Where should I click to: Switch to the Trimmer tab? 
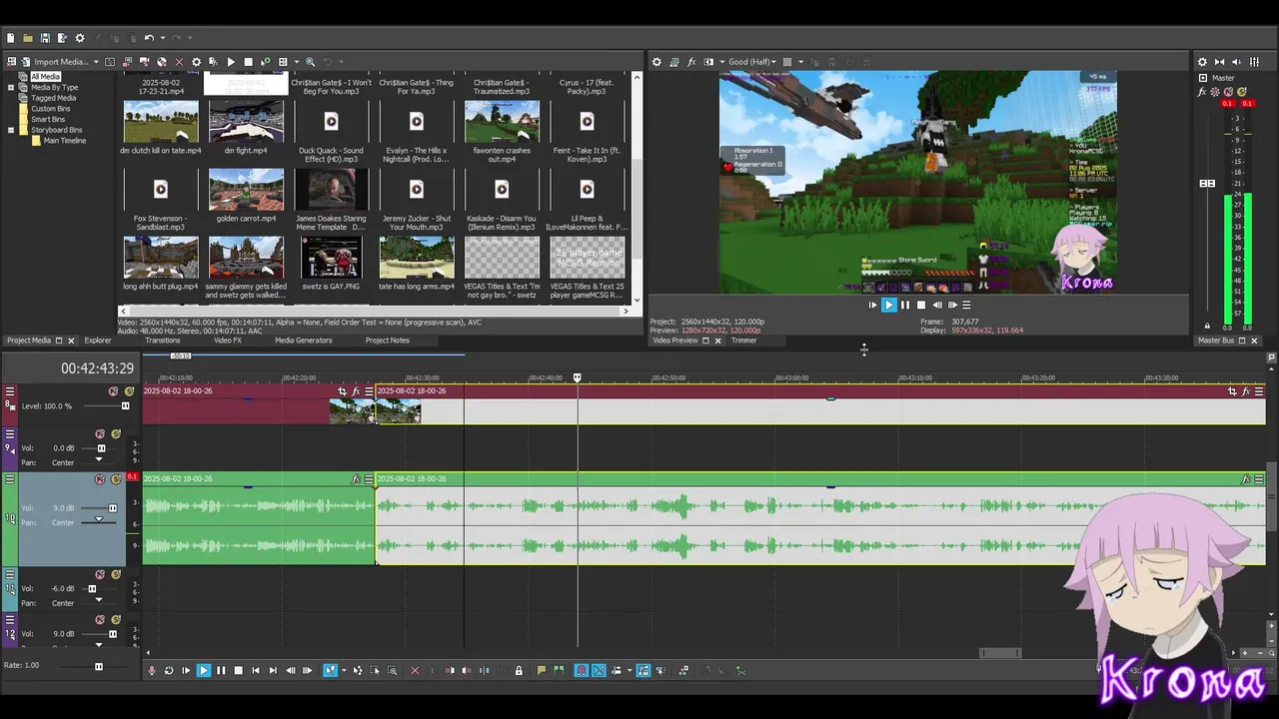[743, 341]
